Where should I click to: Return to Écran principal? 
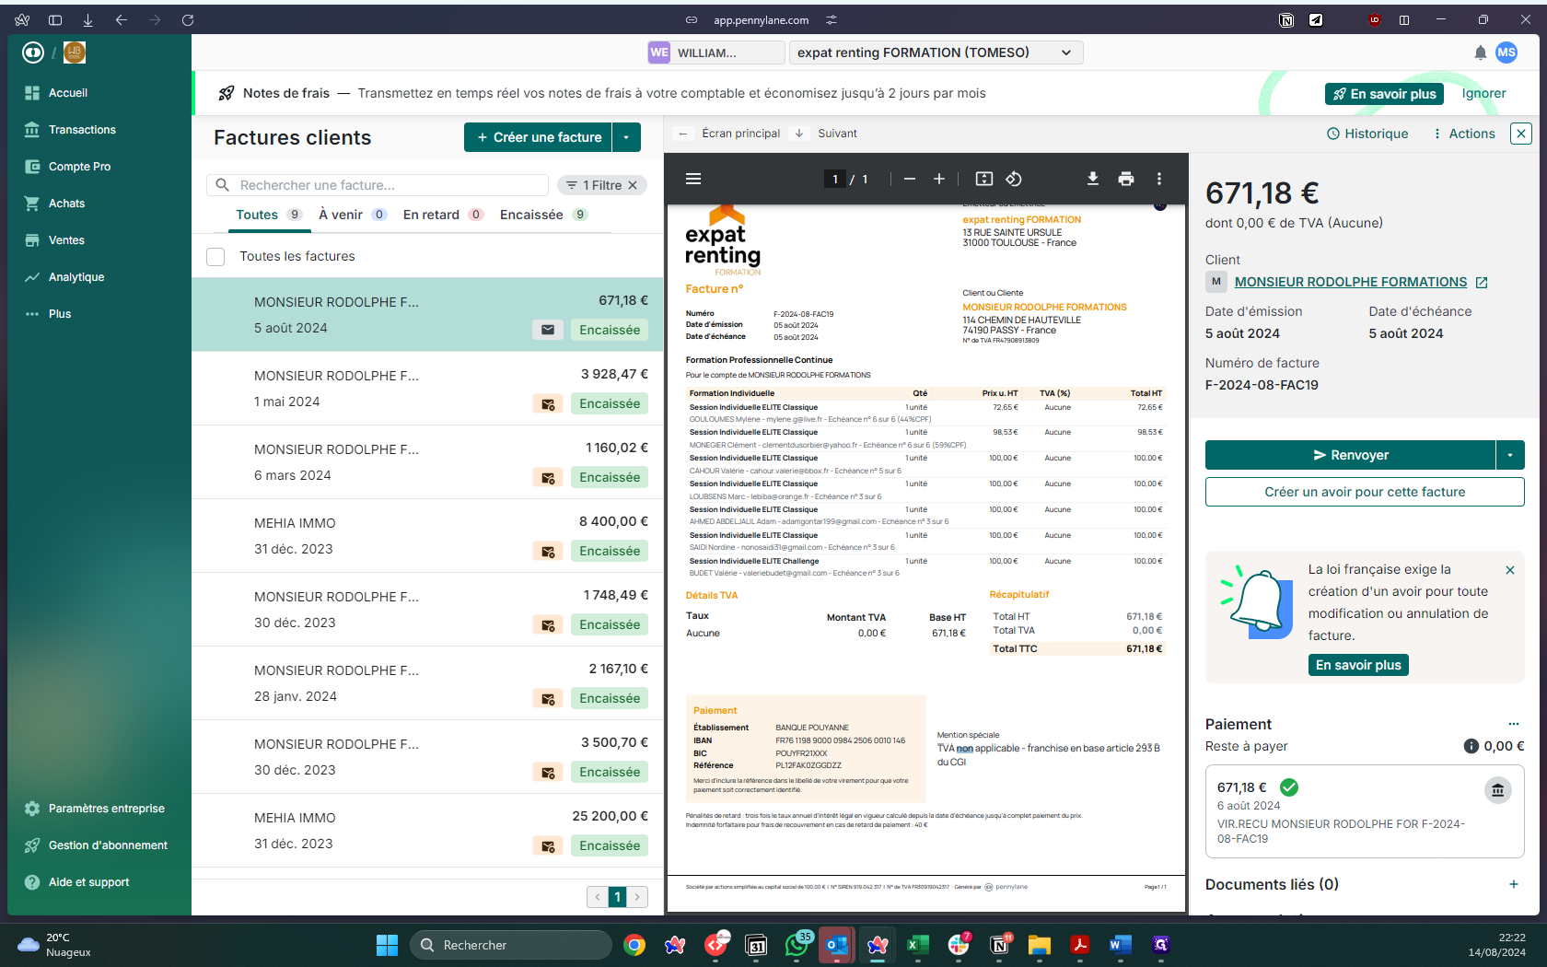[x=729, y=134]
